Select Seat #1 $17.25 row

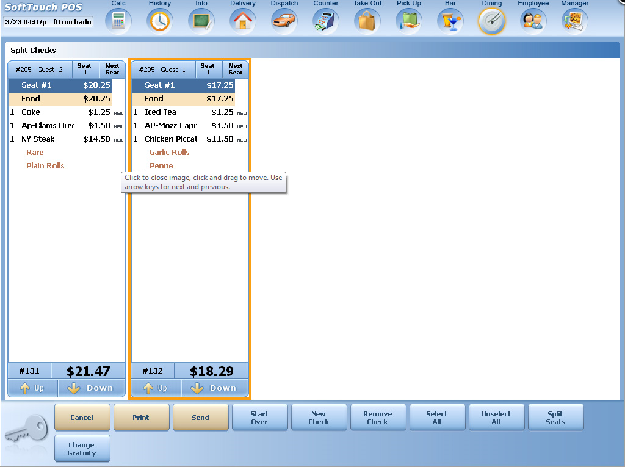(183, 85)
